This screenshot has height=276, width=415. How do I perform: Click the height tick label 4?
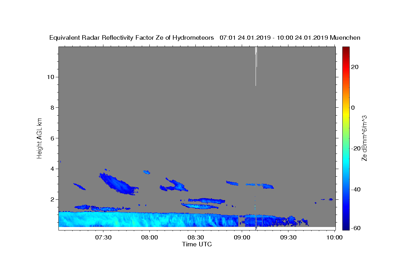coord(52,169)
